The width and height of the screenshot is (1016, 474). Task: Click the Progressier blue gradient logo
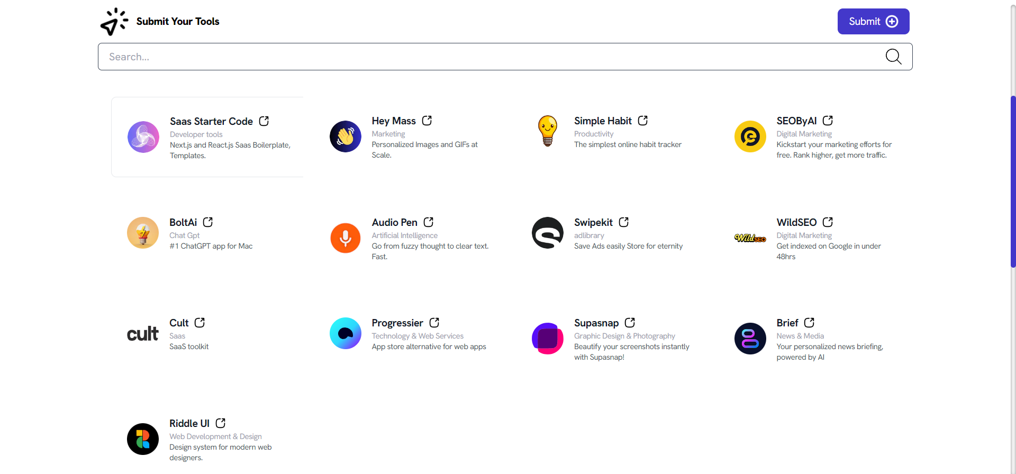click(346, 333)
